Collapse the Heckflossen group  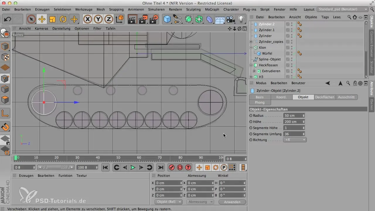tap(251, 65)
